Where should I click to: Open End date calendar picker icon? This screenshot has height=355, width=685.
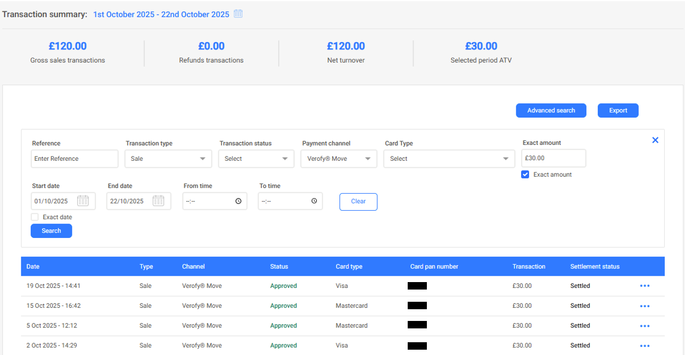coord(158,201)
